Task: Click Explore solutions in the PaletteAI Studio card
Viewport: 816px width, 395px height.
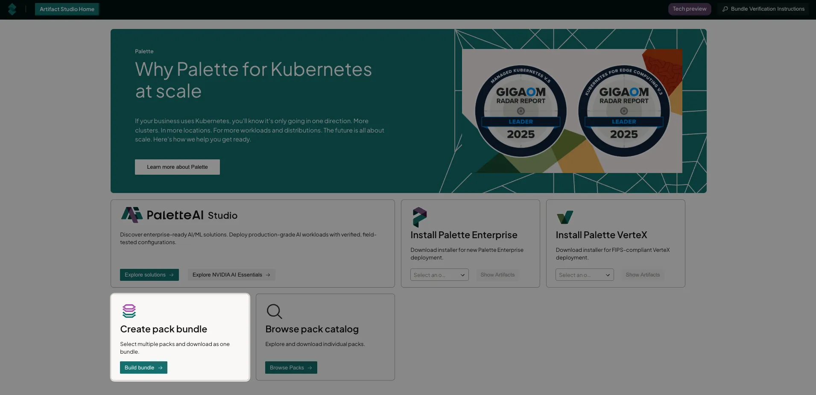Action: [149, 275]
